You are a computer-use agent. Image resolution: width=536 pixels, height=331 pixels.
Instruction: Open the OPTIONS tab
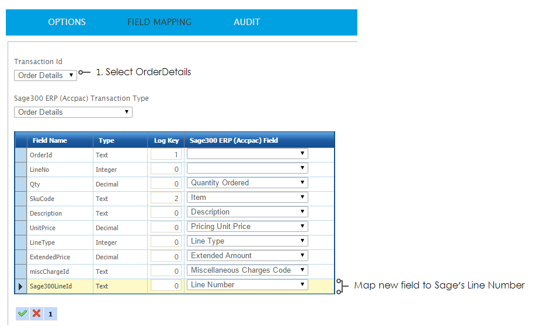(x=67, y=22)
